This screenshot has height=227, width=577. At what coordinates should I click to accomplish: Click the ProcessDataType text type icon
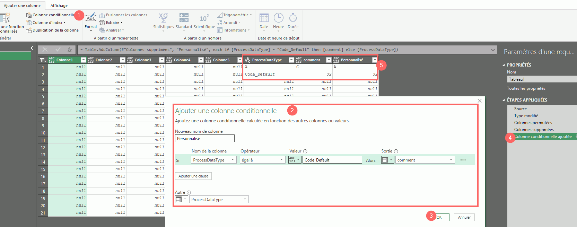pos(247,60)
